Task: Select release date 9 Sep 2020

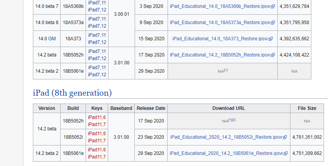Action: pyautogui.click(x=151, y=23)
